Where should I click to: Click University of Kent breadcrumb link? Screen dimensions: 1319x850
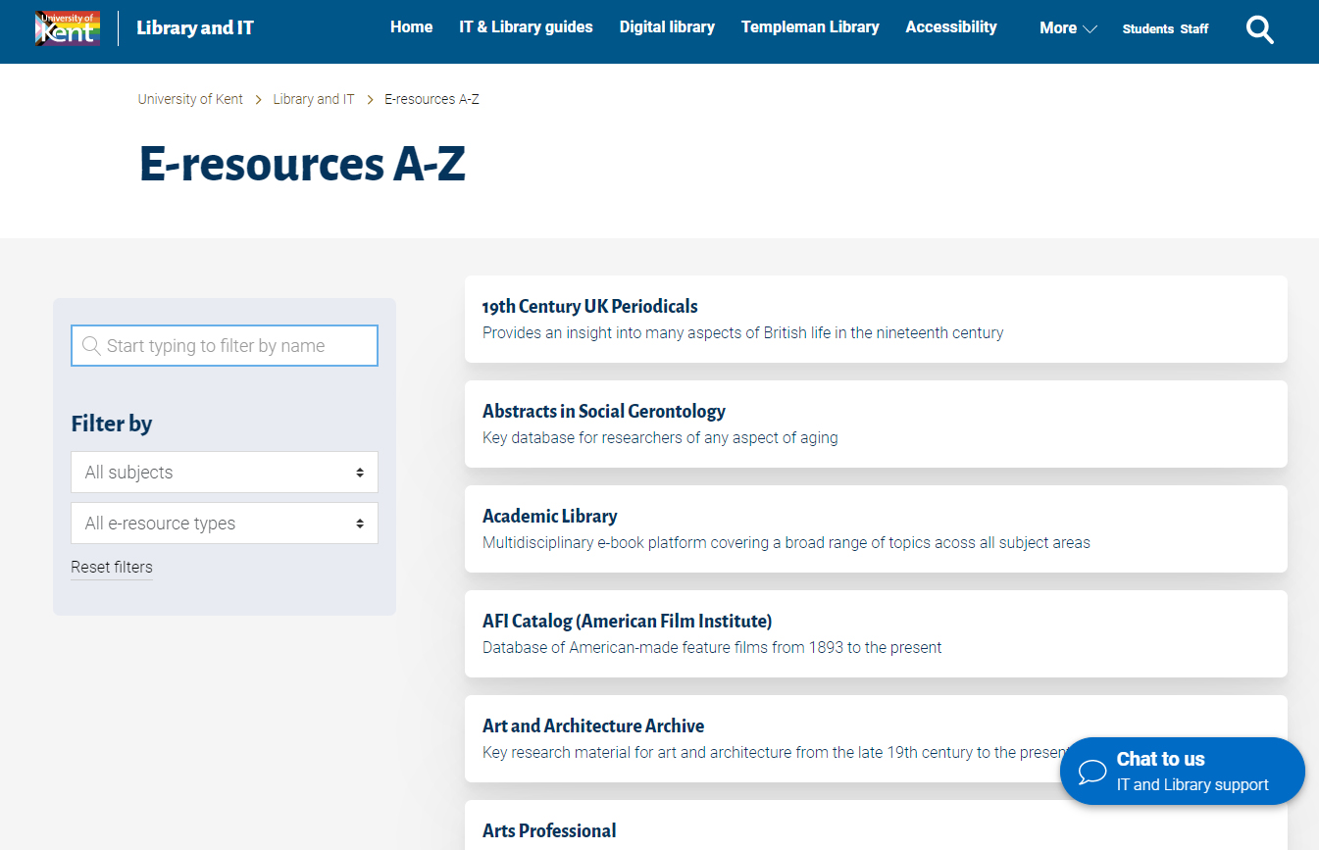190,99
